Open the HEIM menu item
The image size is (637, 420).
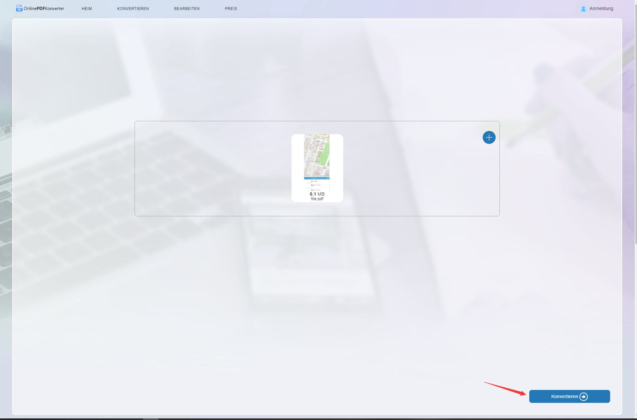tap(87, 9)
